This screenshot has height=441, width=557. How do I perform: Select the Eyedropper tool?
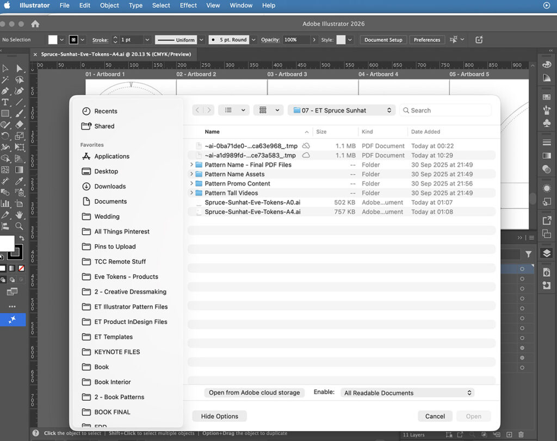point(19,181)
